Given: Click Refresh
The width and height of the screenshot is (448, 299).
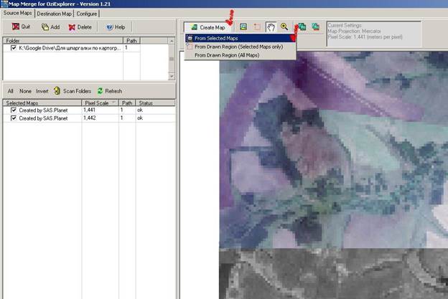Looking at the screenshot, I should coord(110,91).
